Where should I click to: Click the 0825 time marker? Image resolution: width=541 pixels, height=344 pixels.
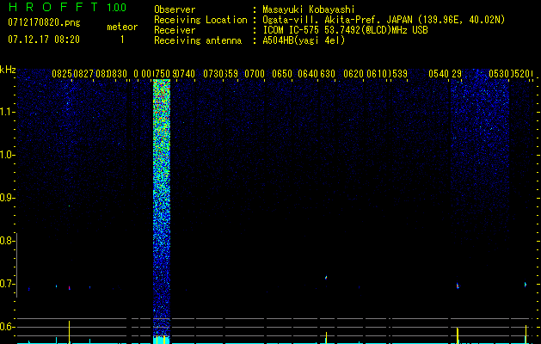pyautogui.click(x=62, y=74)
